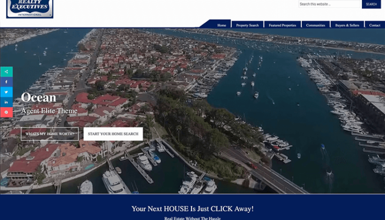Click 'Real Estate Without The Hassle' text
Screen dimensions: 385x220
point(193,218)
